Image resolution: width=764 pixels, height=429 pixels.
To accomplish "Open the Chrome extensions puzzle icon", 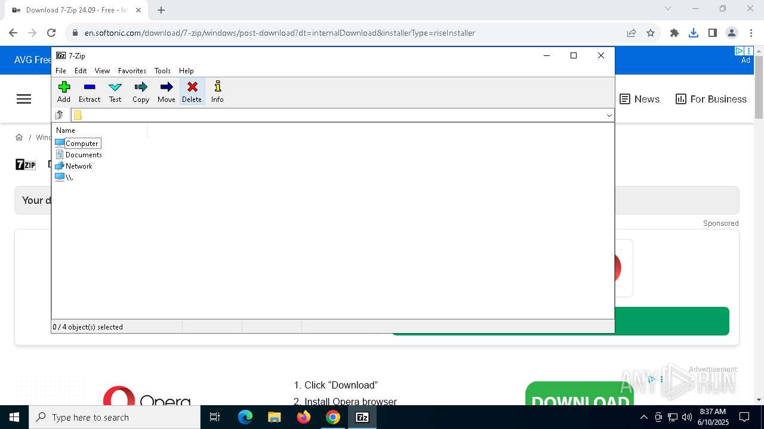I will click(674, 33).
